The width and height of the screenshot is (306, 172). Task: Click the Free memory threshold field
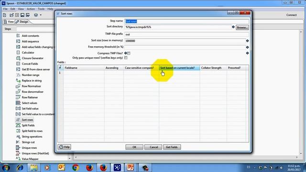click(x=185, y=47)
